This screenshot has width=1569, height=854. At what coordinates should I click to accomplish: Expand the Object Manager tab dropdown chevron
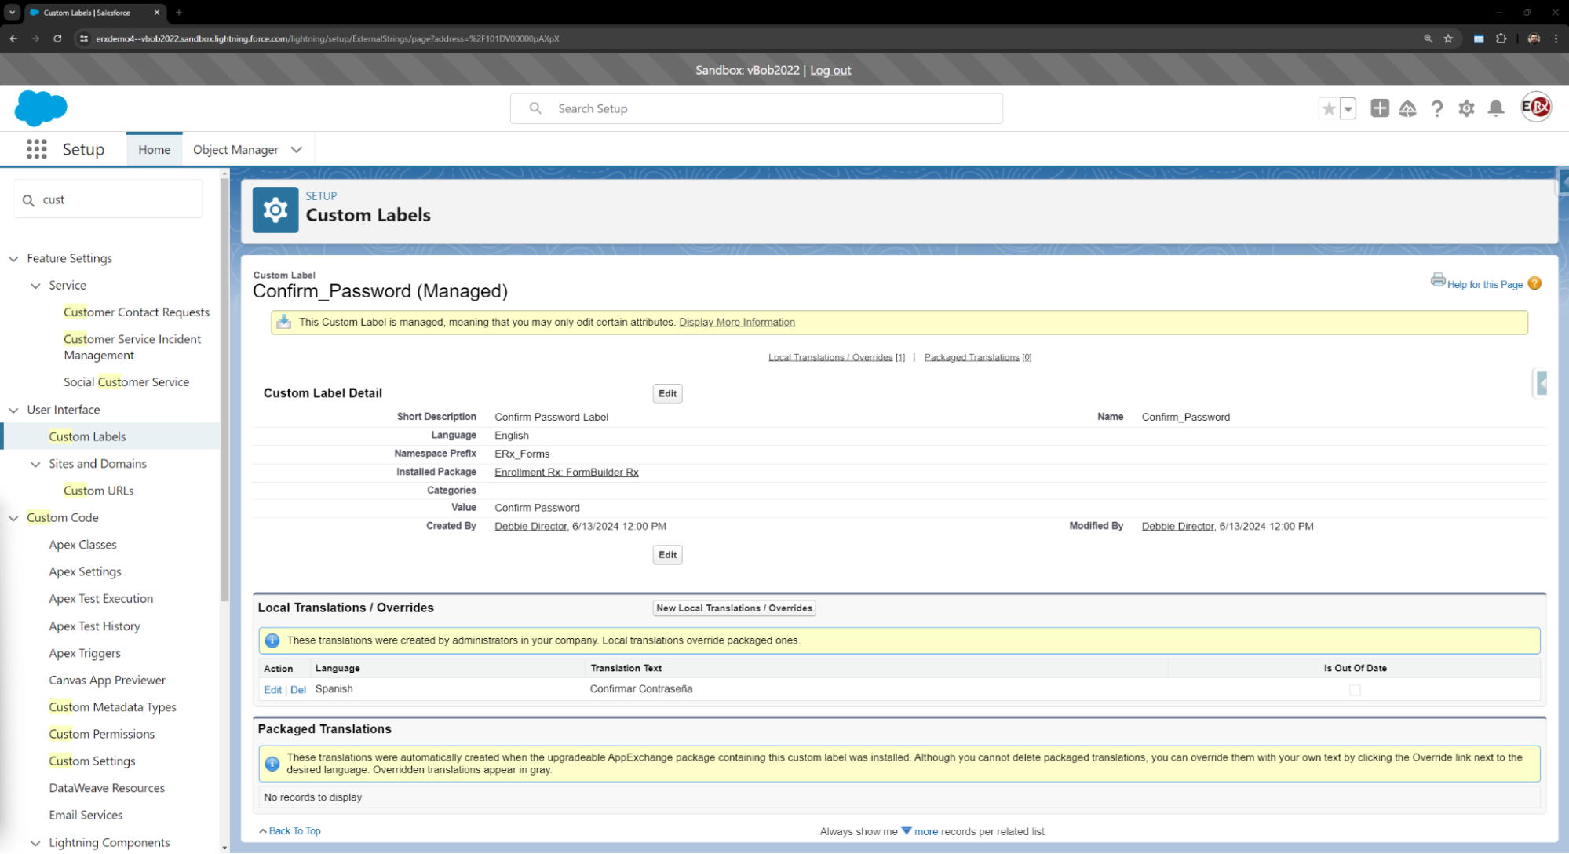click(x=297, y=150)
